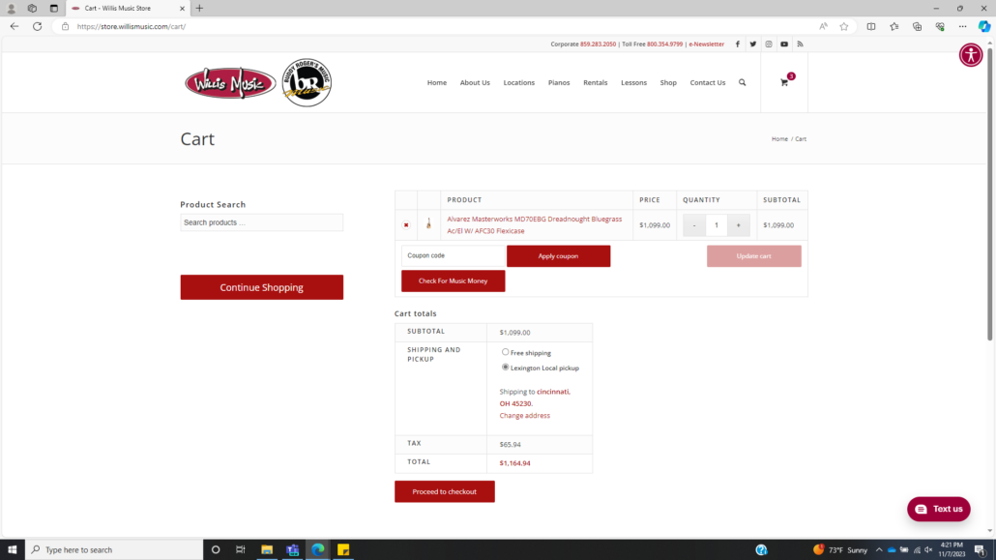Click the Buddy Roger's Music logo
This screenshot has height=560, width=996.
pyautogui.click(x=307, y=82)
